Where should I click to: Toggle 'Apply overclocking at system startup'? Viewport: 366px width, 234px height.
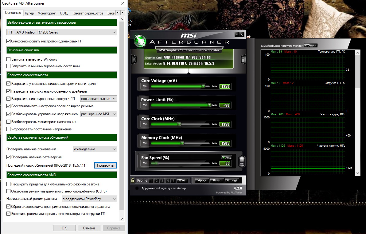coord(137,188)
